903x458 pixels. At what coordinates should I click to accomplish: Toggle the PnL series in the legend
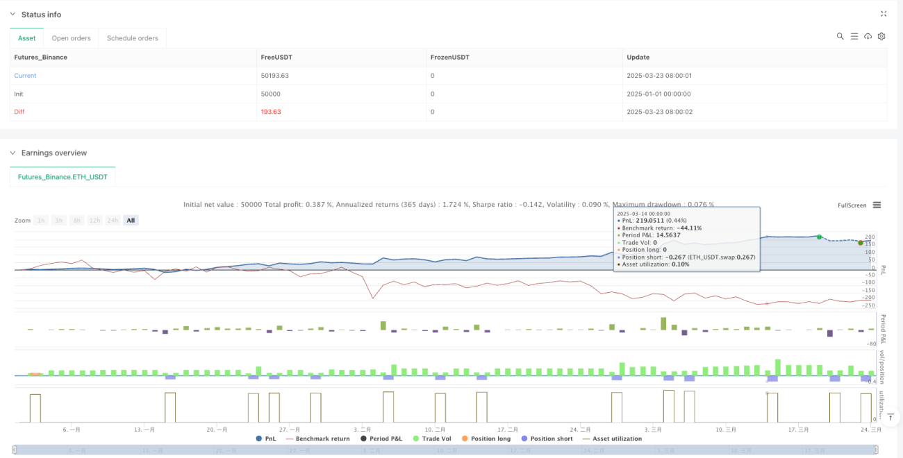(x=267, y=439)
